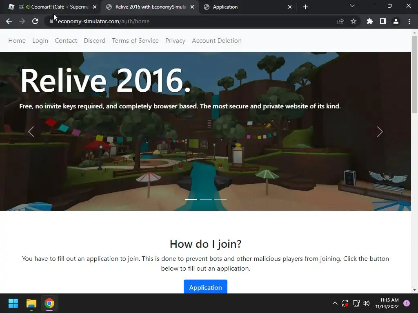Open the tab search chevron
Image resolution: width=418 pixels, height=313 pixels.
click(x=352, y=6)
